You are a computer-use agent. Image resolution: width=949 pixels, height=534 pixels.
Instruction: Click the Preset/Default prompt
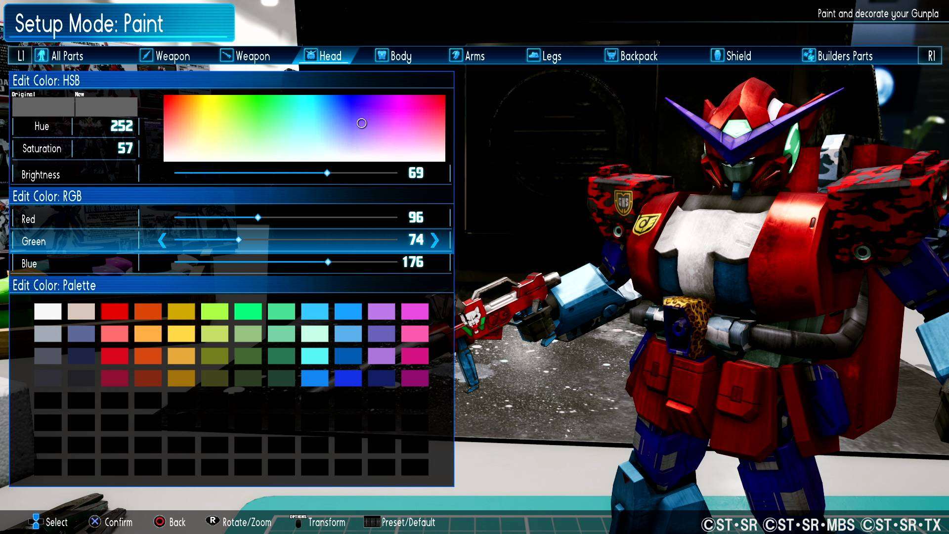pos(408,522)
